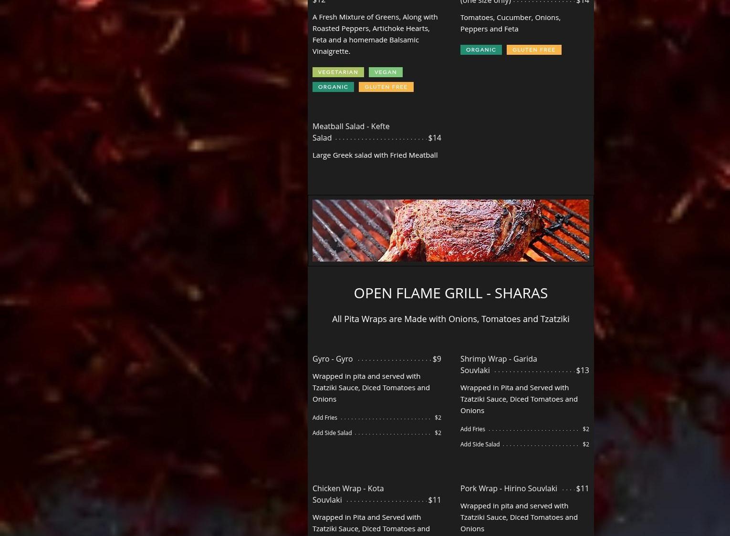The height and width of the screenshot is (536, 730).
Task: Select the Gyro - Gyro menu item
Action: (333, 359)
